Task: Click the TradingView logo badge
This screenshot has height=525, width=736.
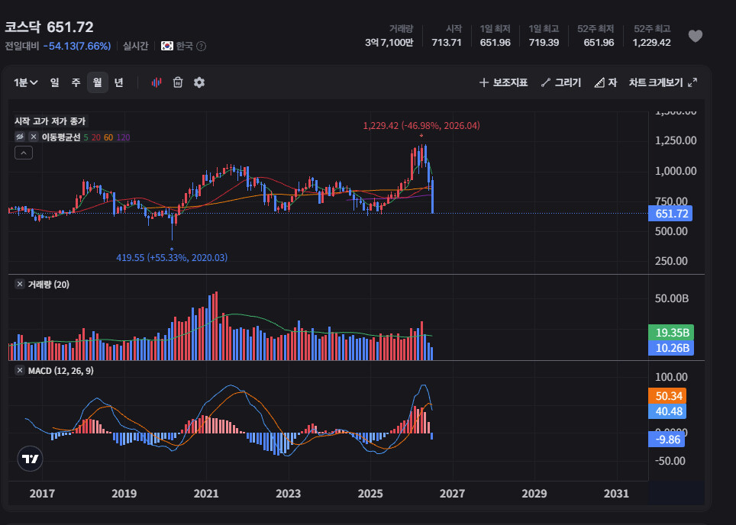Action: tap(30, 459)
